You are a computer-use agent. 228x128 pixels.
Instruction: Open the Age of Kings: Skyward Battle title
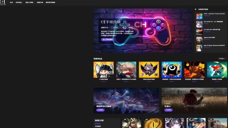coord(214,46)
